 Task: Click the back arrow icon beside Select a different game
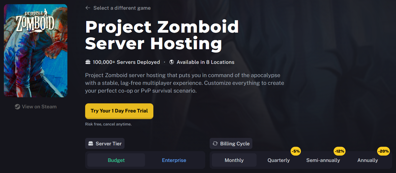coord(88,8)
